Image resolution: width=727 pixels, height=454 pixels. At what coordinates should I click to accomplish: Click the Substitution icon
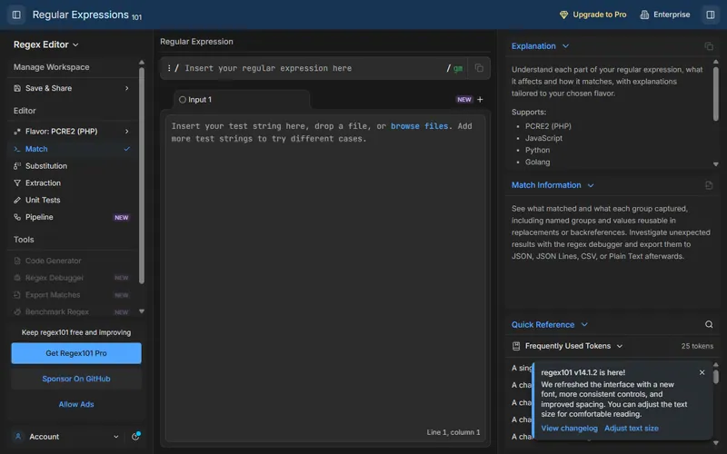17,166
